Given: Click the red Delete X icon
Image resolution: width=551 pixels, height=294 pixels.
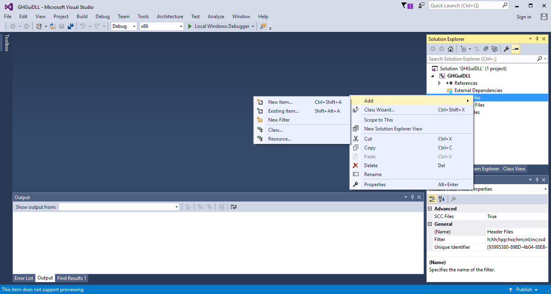Looking at the screenshot, I should pos(355,166).
